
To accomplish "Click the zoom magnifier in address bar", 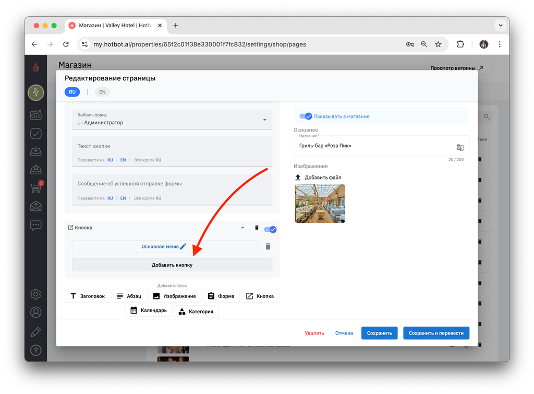I will click(x=424, y=44).
